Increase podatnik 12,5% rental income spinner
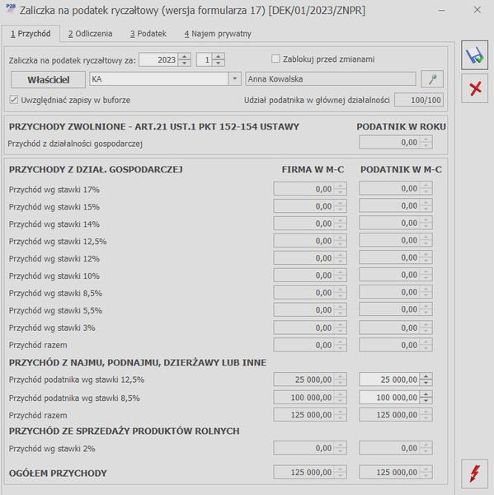 click(x=426, y=376)
